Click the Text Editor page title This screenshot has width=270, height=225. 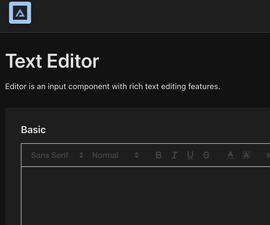tap(52, 61)
